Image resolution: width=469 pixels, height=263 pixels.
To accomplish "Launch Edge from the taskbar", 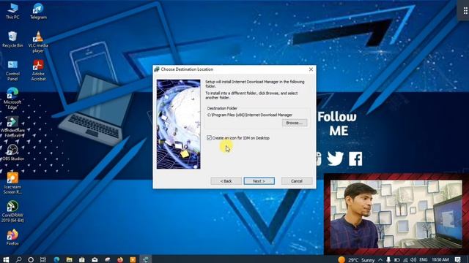I will (x=56, y=259).
